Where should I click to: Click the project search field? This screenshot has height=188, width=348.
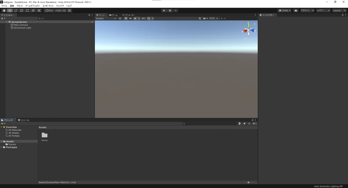(x=210, y=124)
